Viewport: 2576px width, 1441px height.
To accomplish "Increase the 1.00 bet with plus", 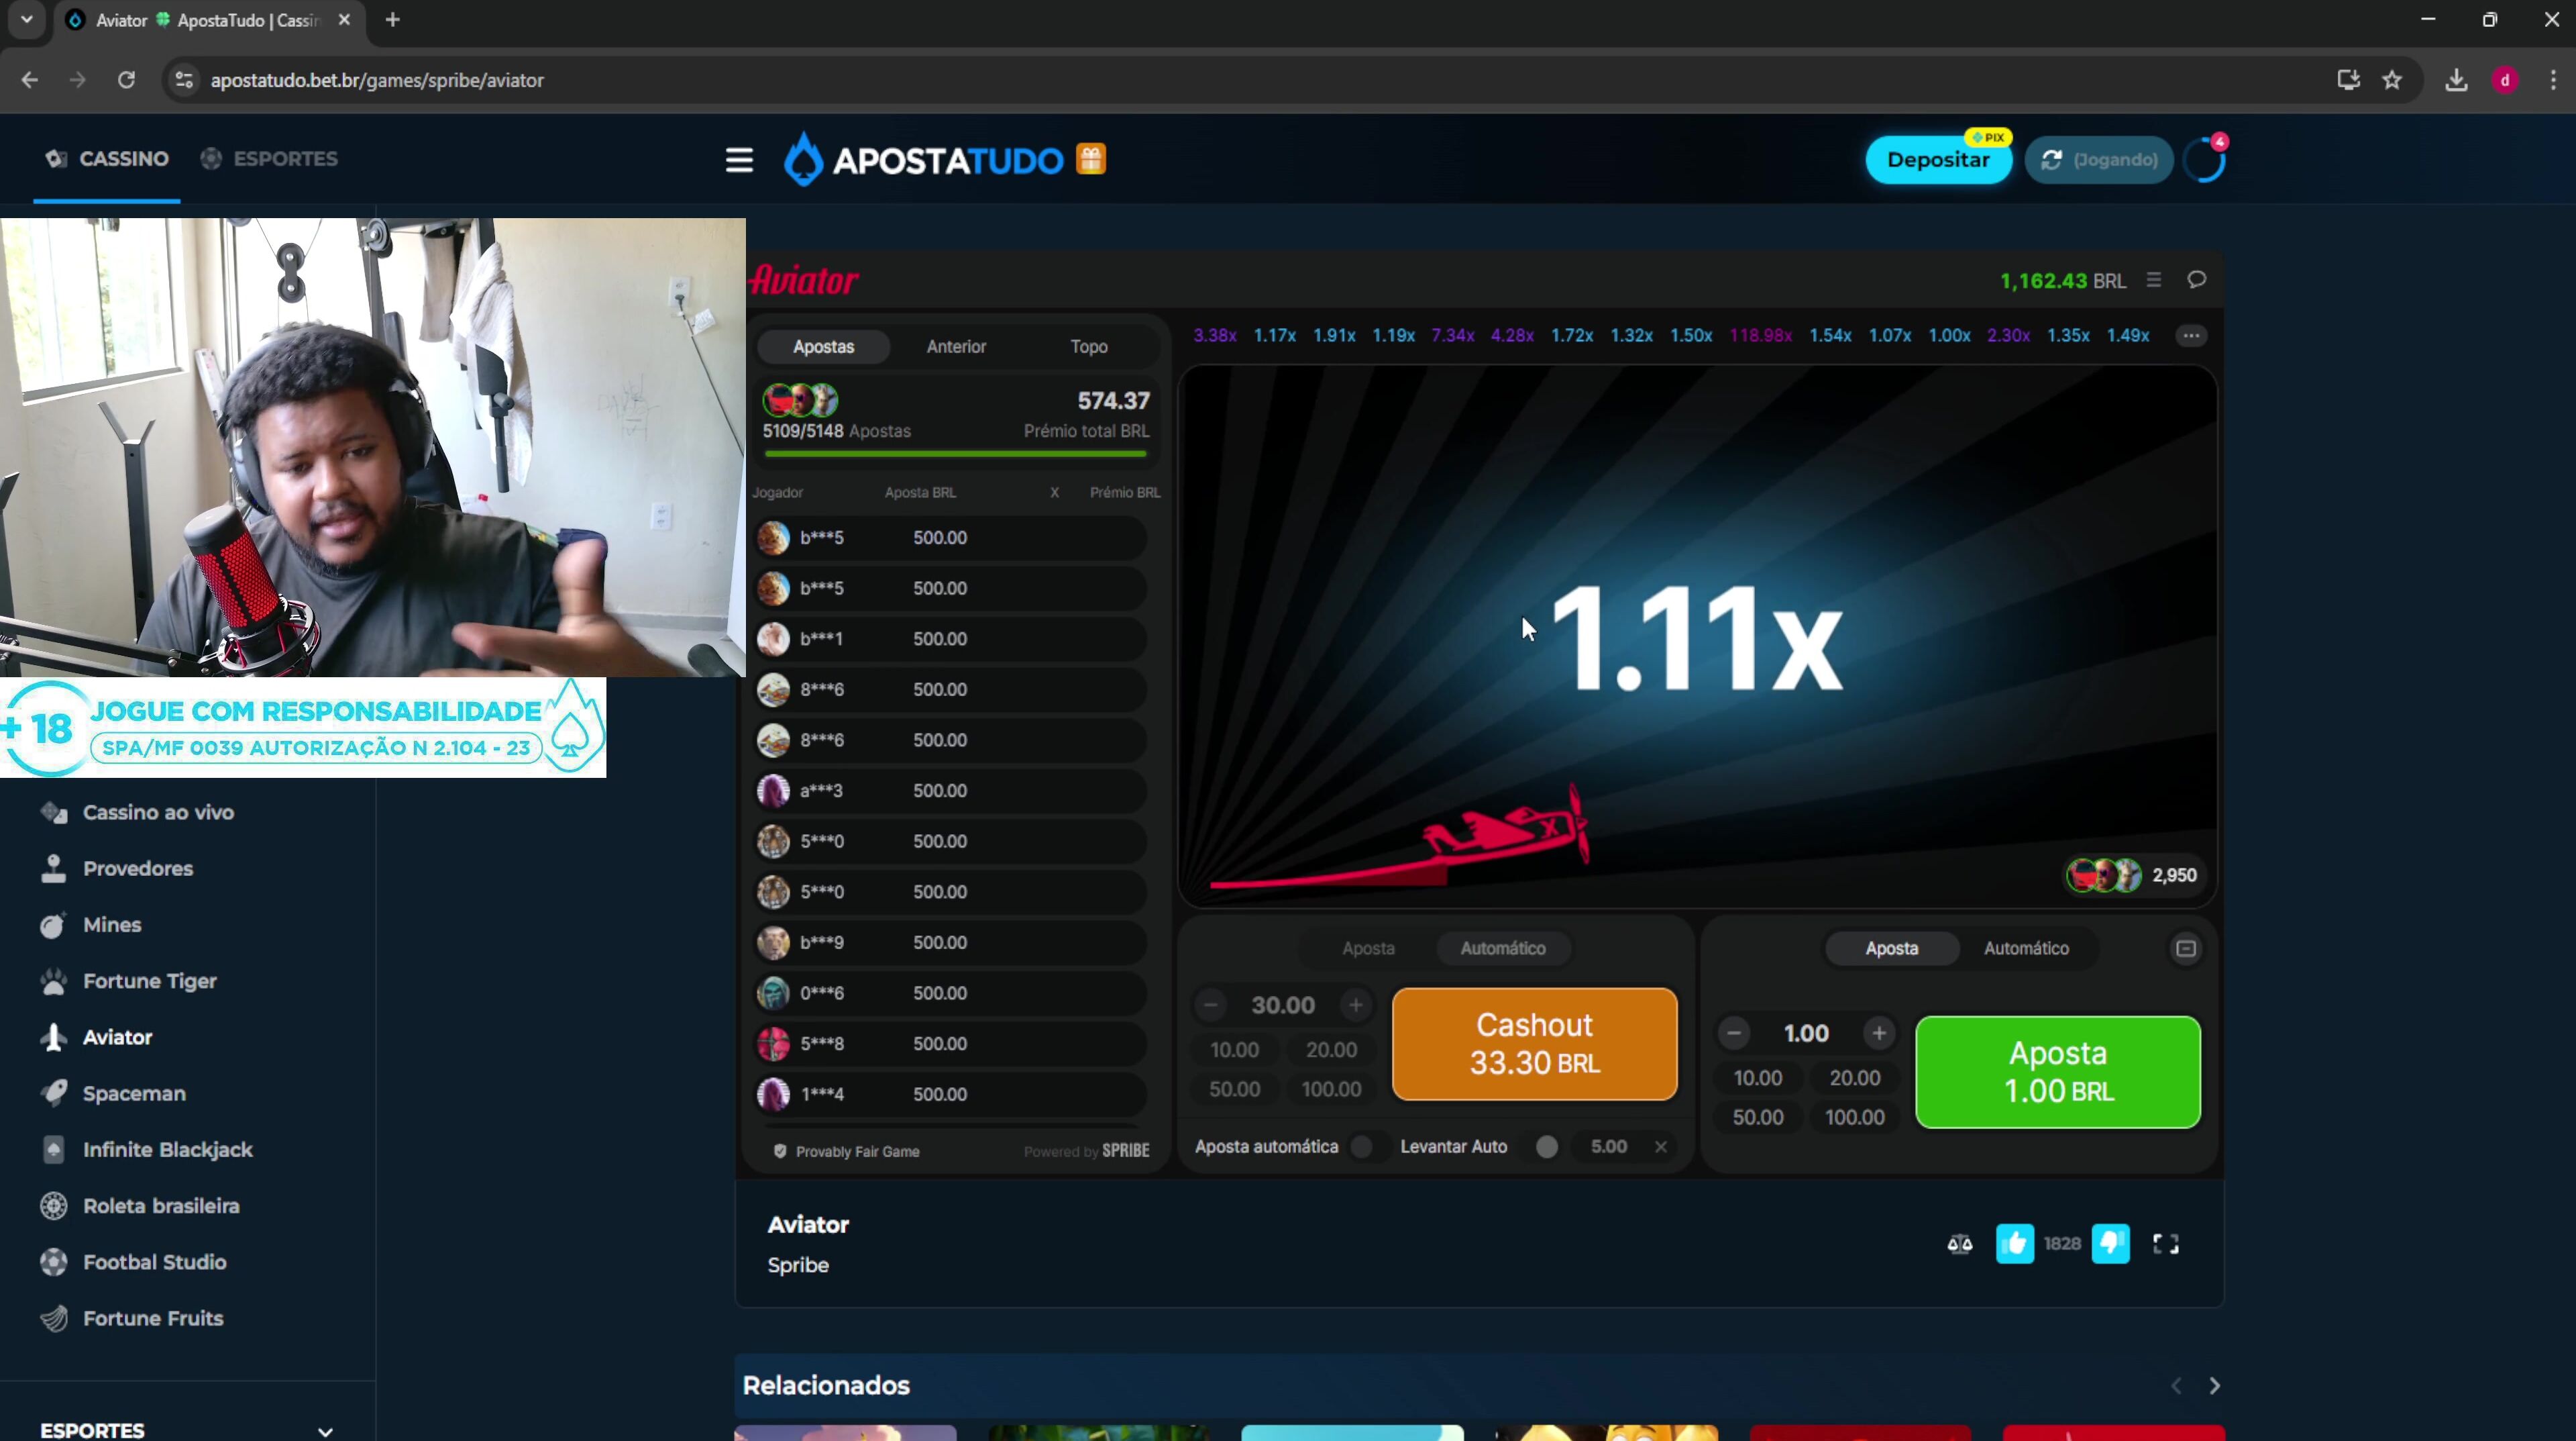I will pos(1879,1033).
